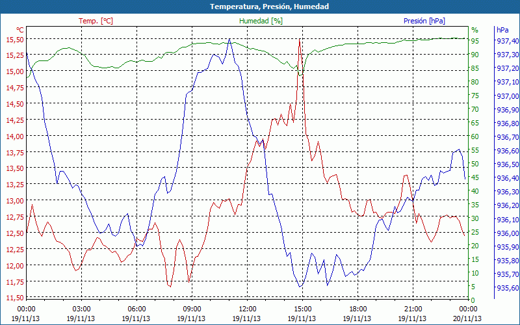Click the 937,30 pressure axis value
520x325 pixels.
click(x=506, y=55)
